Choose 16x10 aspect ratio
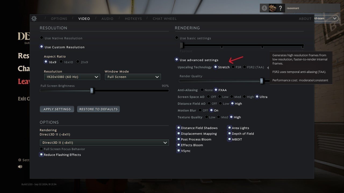Image resolution: width=344 pixels, height=193 pixels. [x=61, y=62]
